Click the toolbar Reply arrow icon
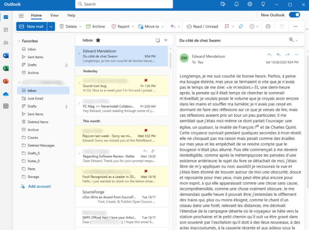This screenshot has width=309, height=230. click(173, 27)
